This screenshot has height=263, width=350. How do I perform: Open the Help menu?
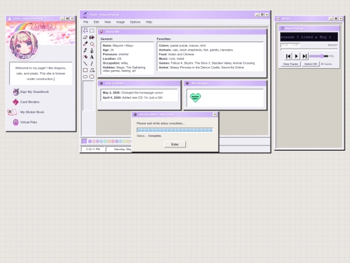pos(149,22)
